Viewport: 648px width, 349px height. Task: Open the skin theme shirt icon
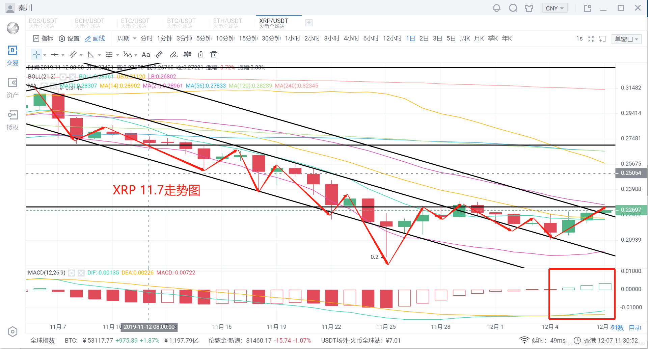coord(529,8)
